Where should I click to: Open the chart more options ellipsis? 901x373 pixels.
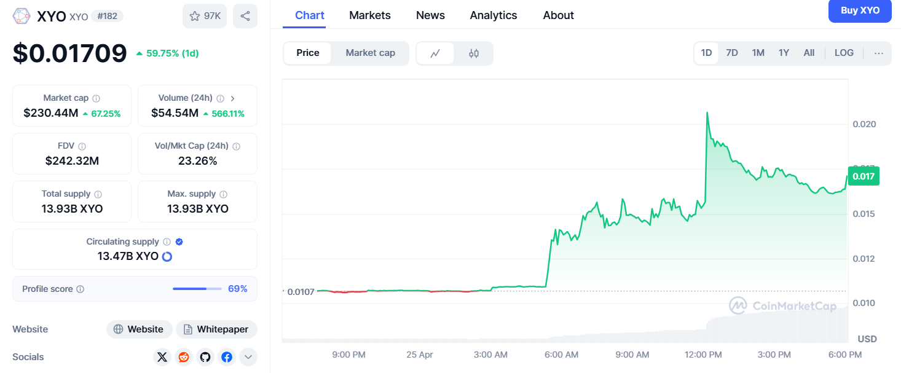coord(879,53)
